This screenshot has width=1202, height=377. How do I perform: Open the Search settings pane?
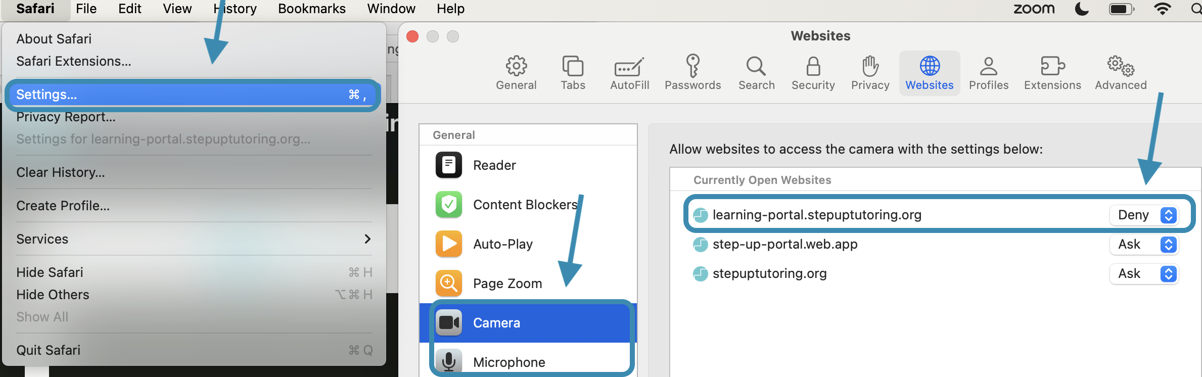pos(756,73)
